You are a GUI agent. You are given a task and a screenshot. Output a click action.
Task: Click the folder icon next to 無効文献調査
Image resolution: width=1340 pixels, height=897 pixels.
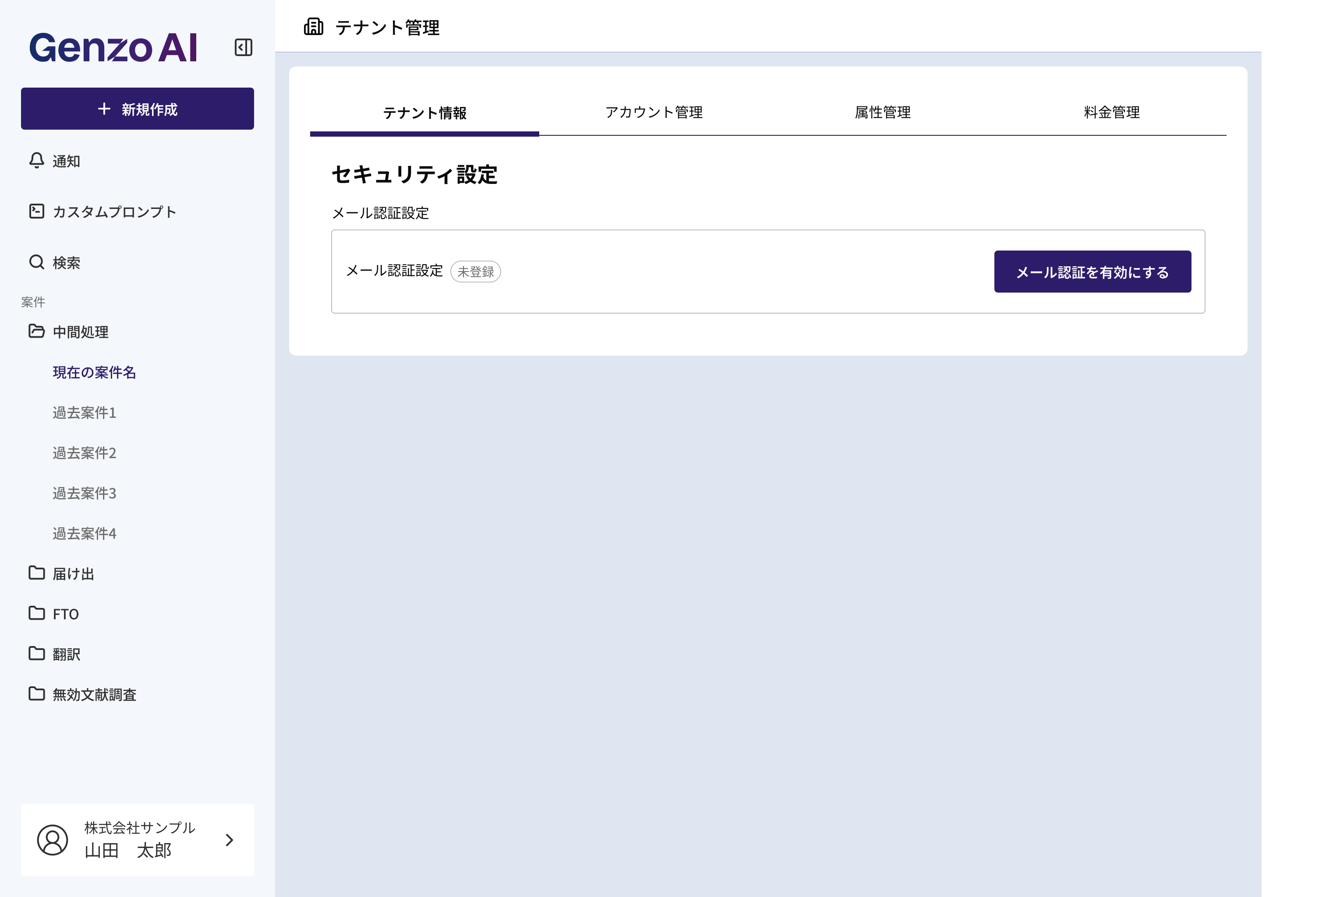click(x=37, y=694)
